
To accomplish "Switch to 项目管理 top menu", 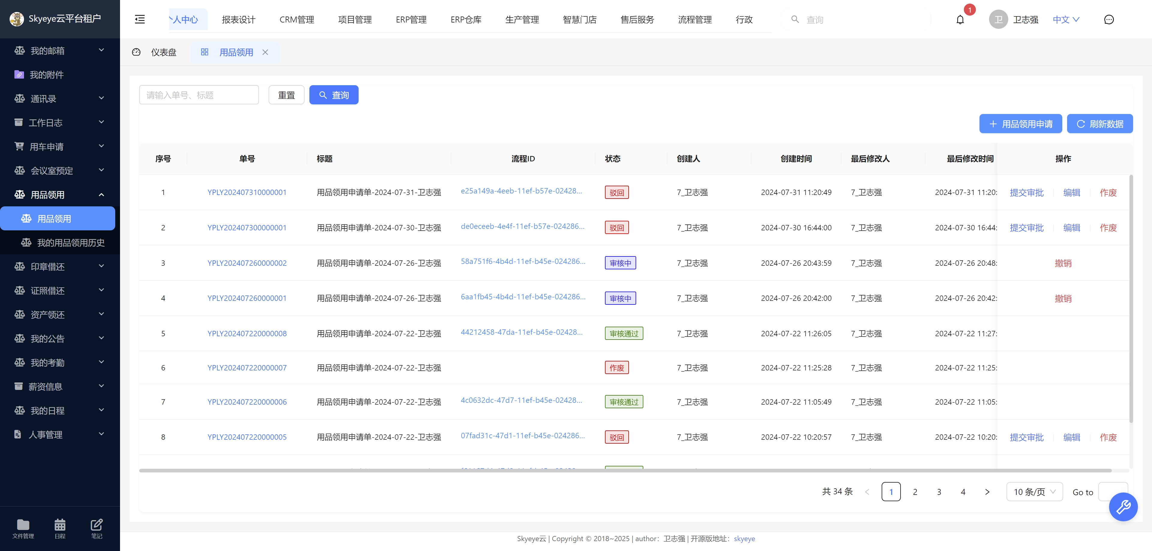I will [355, 20].
